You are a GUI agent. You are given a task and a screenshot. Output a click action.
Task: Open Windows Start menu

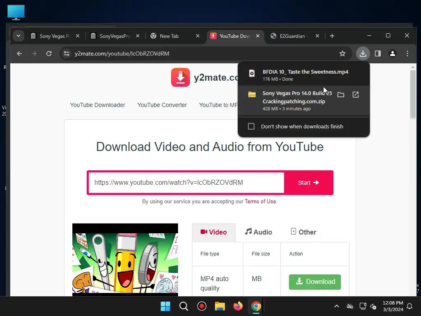click(165, 306)
